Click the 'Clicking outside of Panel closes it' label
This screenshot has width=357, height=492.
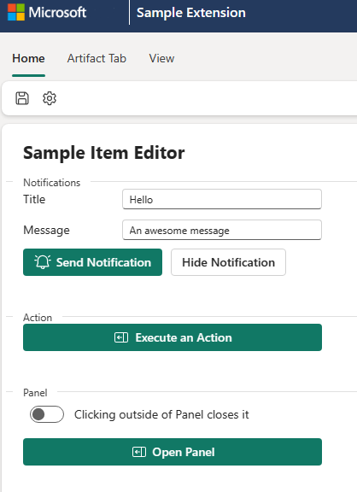coord(161,414)
